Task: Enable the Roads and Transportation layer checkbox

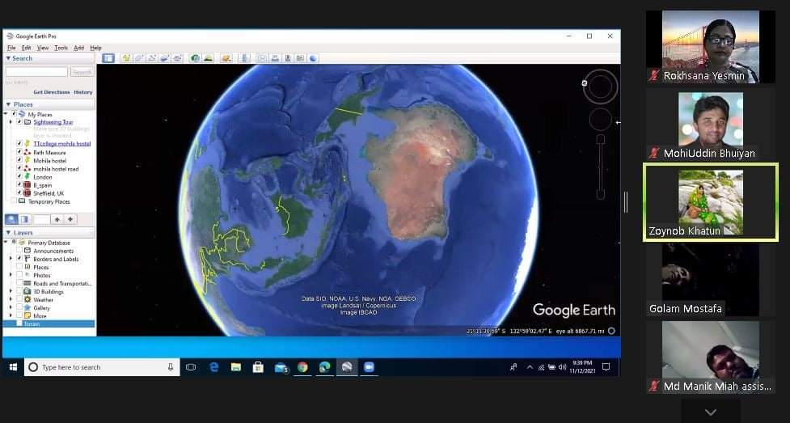Action: tap(19, 283)
